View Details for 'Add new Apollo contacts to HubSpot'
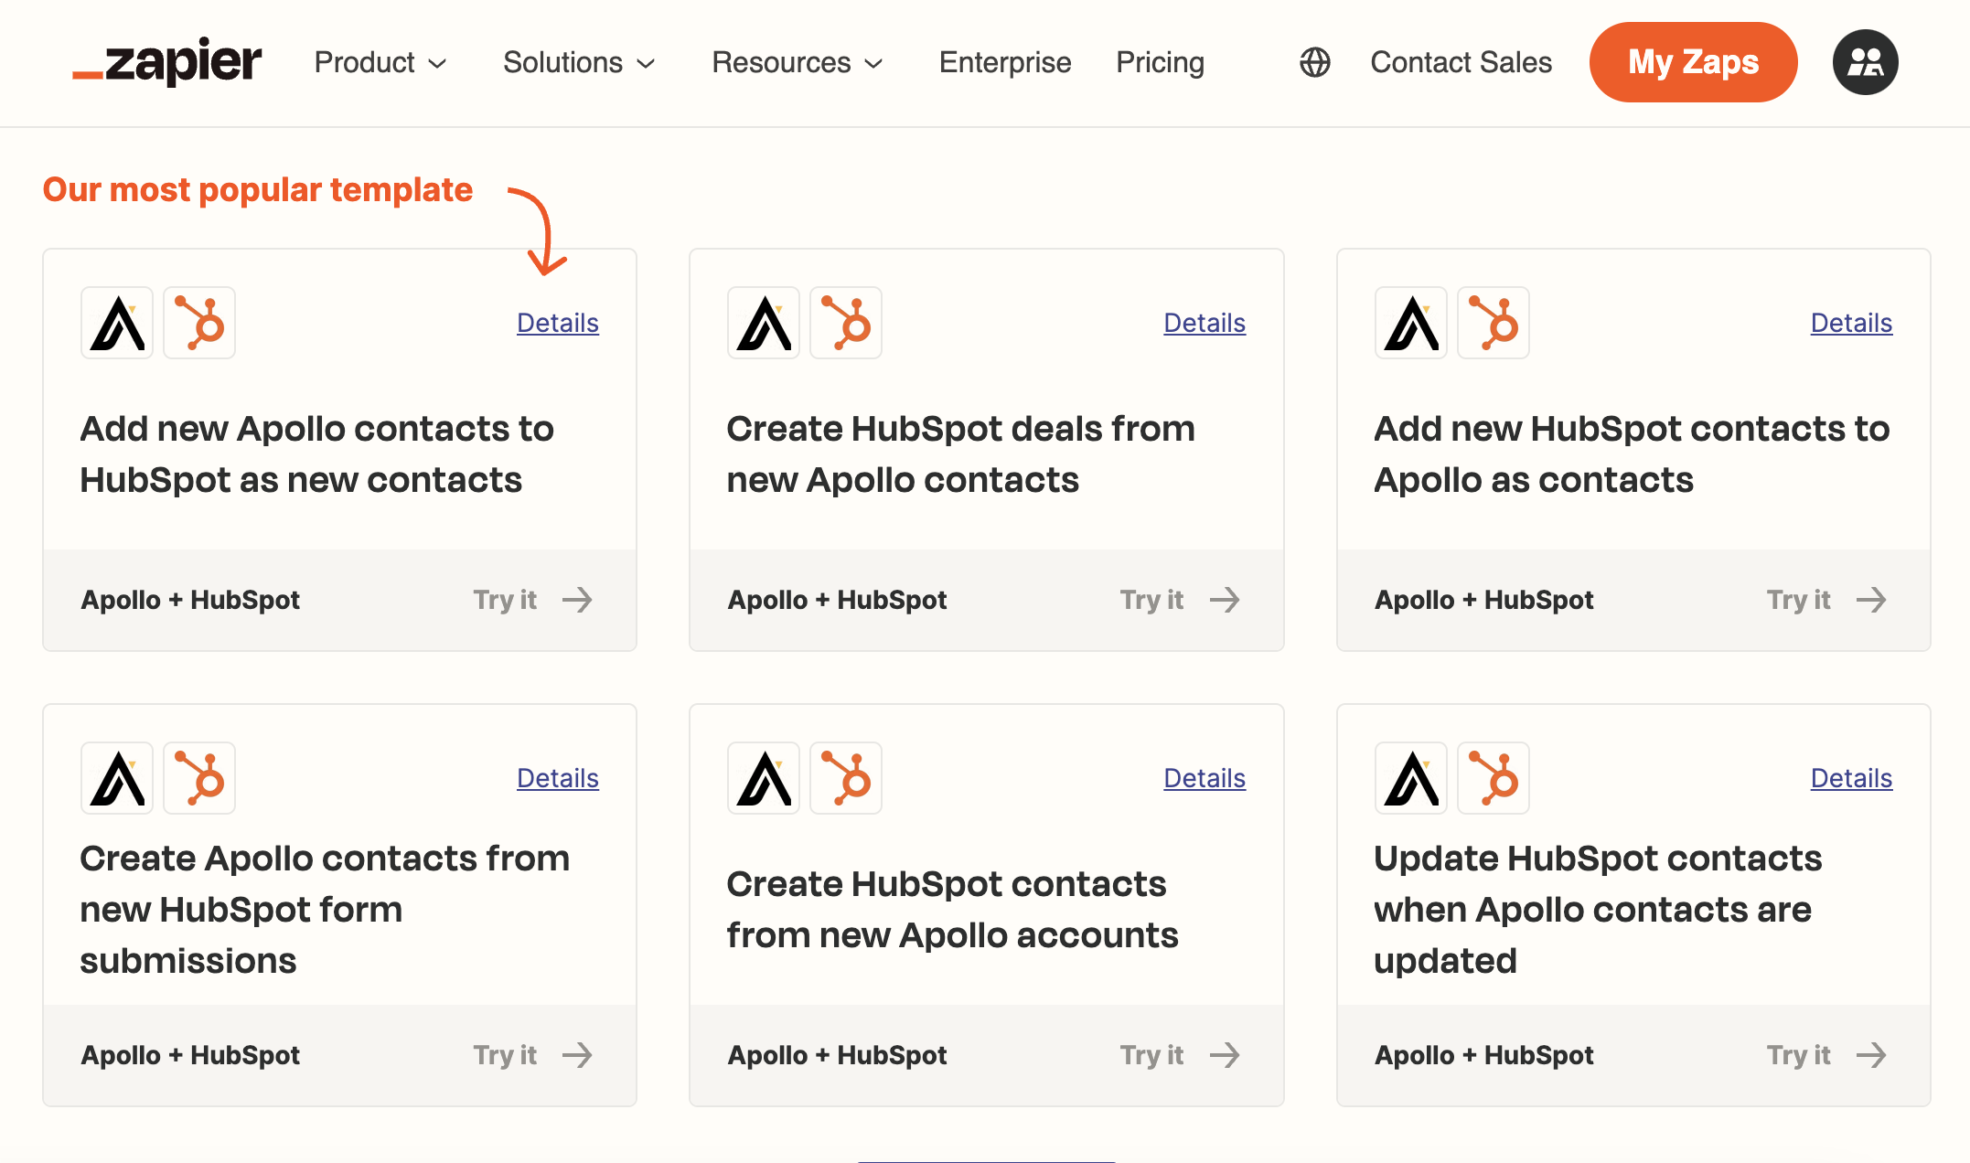Viewport: 1970px width, 1163px height. 558,323
